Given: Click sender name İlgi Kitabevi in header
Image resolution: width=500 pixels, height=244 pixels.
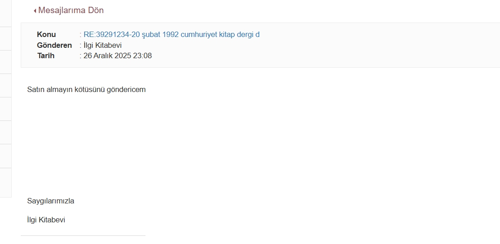Looking at the screenshot, I should point(102,46).
